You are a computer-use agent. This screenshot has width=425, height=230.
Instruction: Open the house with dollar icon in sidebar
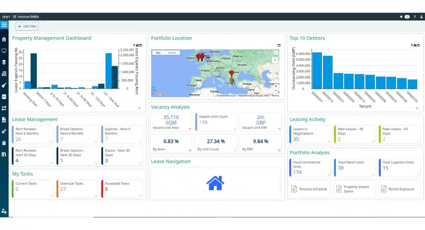point(4,143)
